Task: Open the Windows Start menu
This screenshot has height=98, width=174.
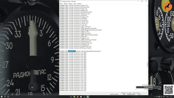Action: coord(2,97)
